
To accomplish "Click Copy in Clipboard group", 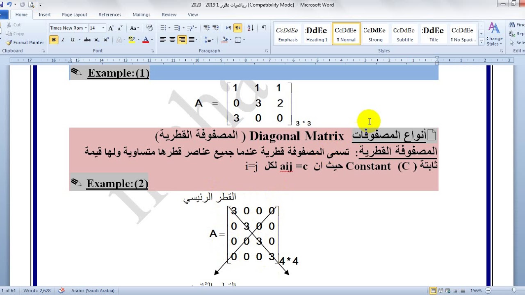I will point(15,34).
